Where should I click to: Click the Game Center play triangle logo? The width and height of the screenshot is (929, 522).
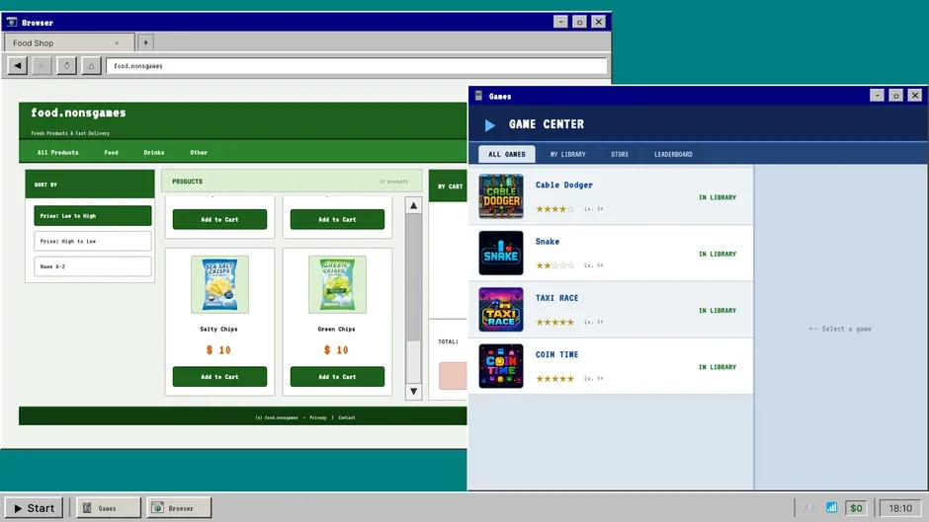click(x=490, y=125)
